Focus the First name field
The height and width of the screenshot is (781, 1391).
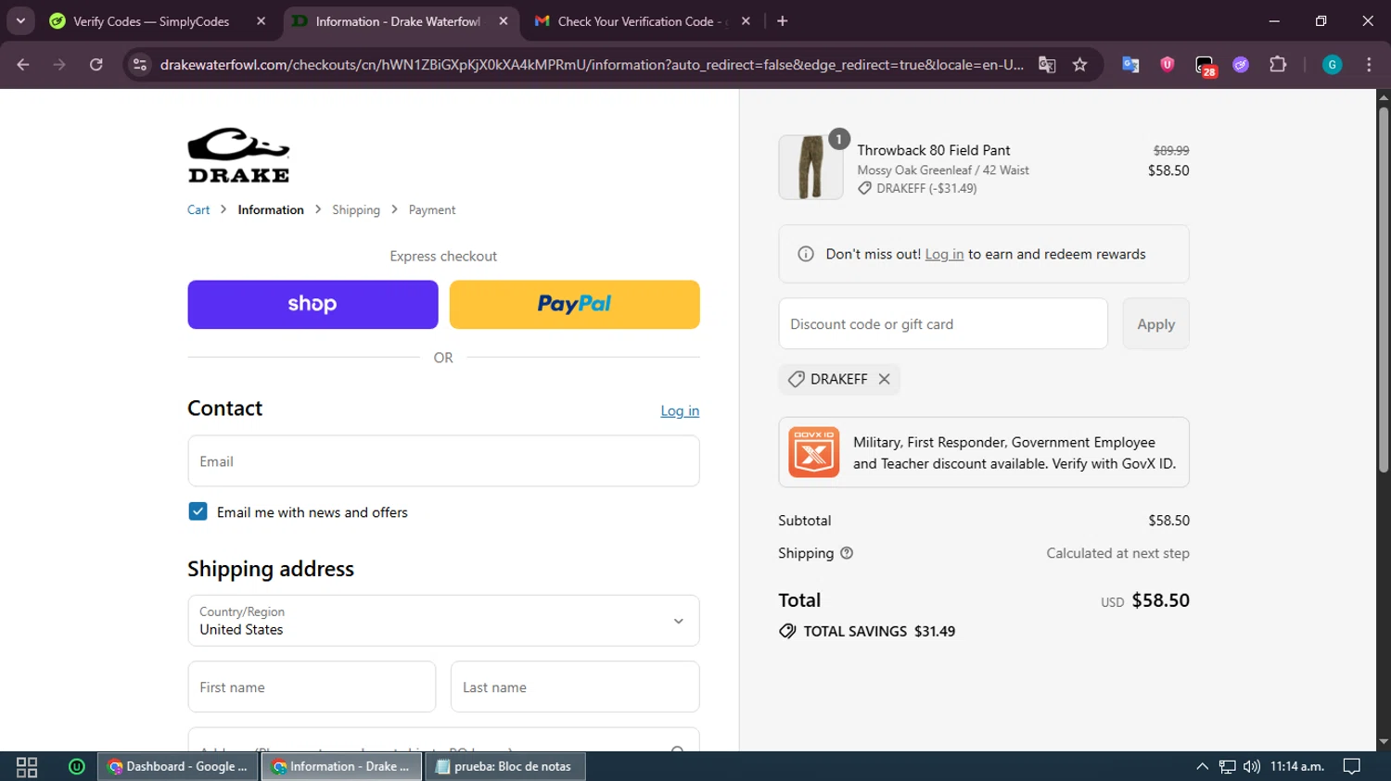point(312,687)
